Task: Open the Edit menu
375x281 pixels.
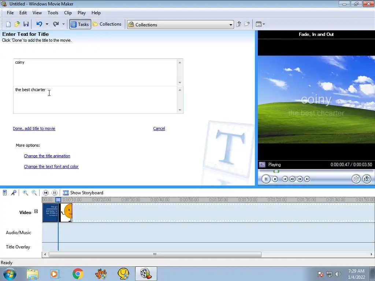Action: point(23,13)
